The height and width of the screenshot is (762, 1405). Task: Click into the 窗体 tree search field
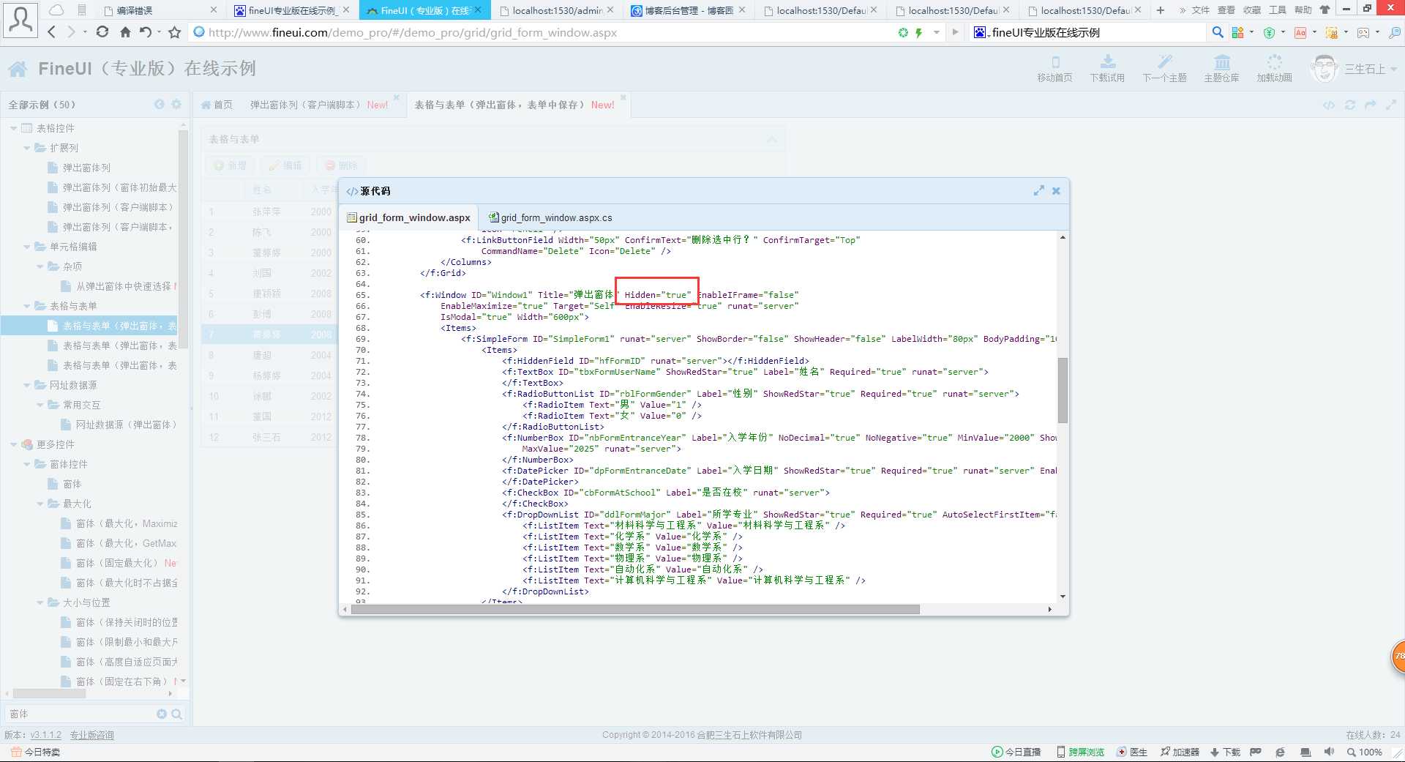point(80,714)
